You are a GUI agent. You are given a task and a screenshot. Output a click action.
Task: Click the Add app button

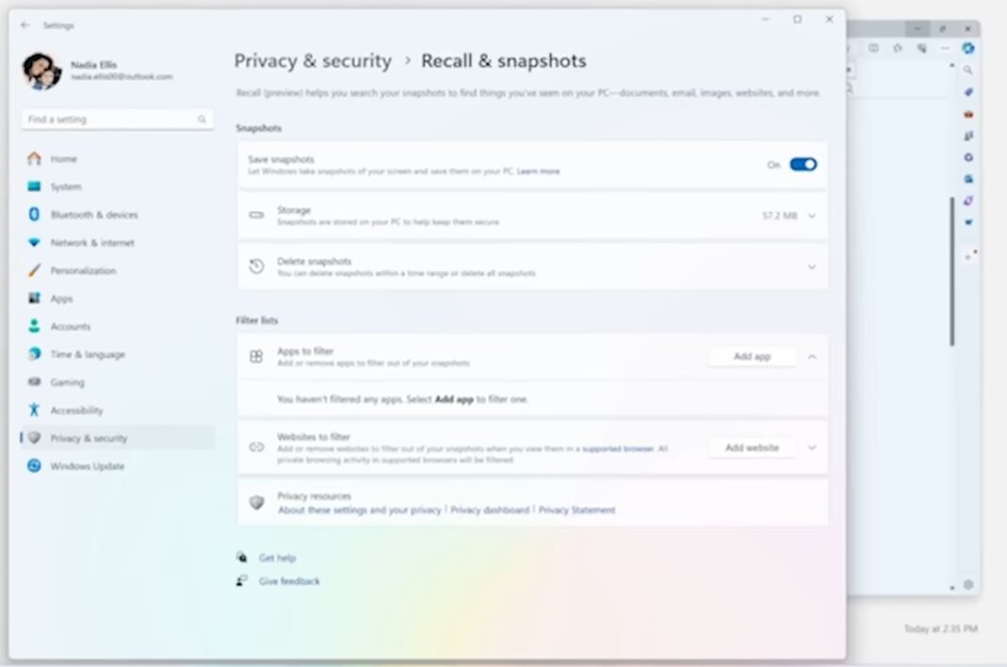pos(751,357)
